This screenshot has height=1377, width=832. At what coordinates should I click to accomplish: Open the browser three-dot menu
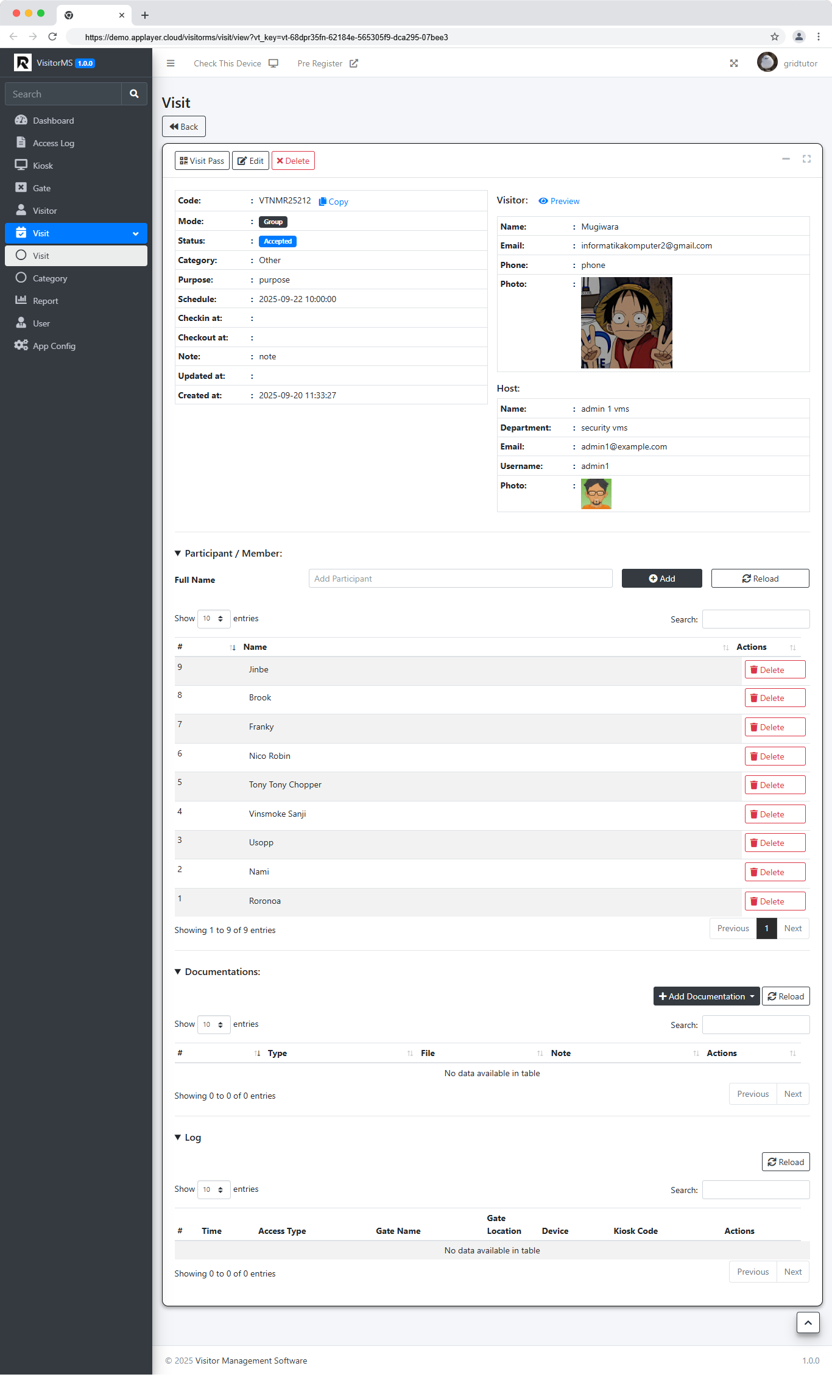819,37
